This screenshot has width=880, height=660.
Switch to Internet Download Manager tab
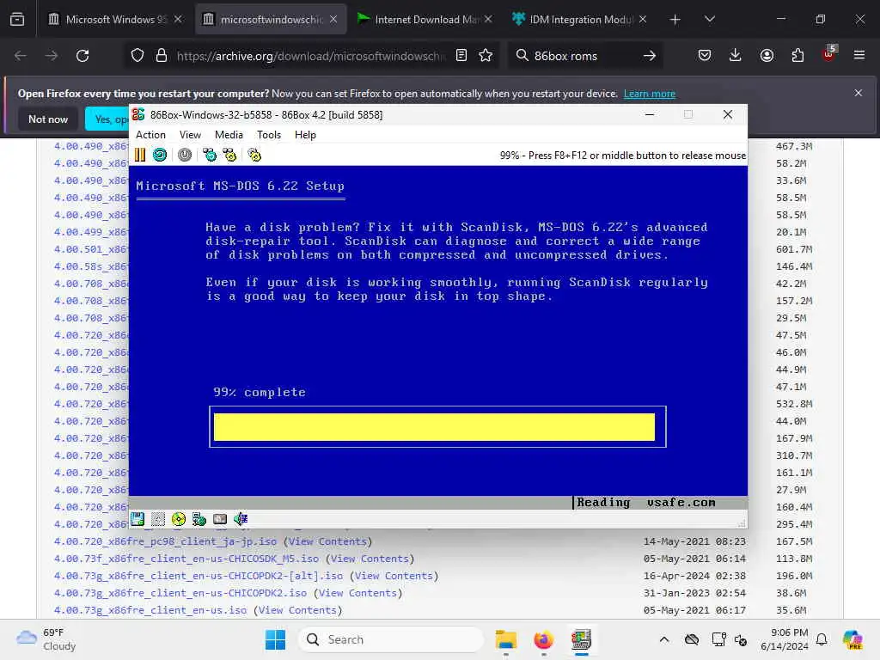pos(425,19)
